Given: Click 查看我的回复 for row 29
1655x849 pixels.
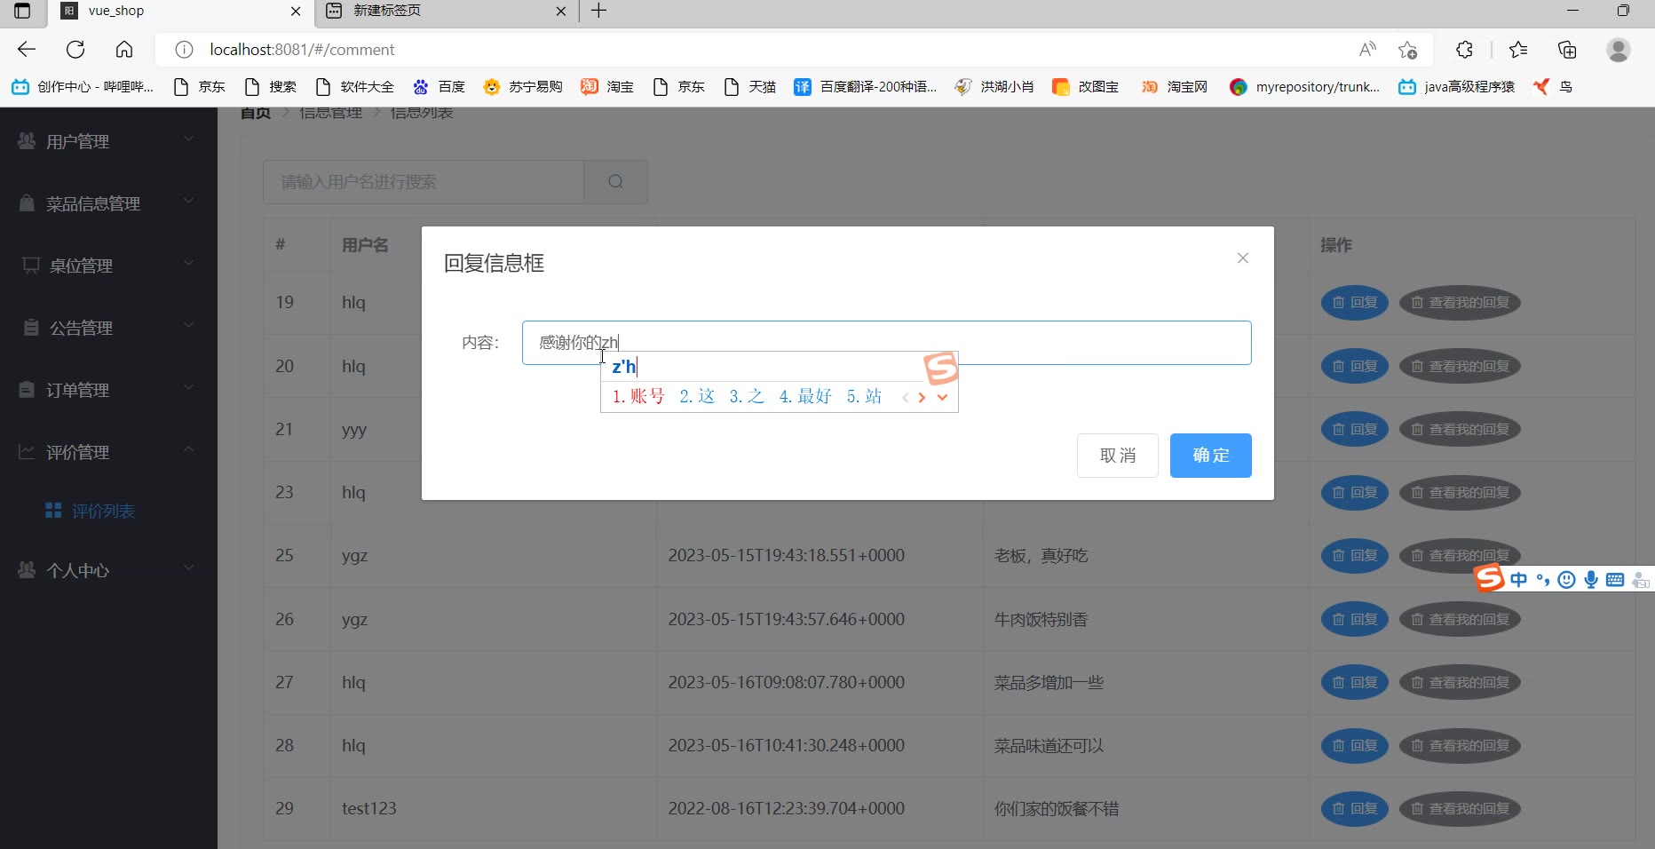Looking at the screenshot, I should 1461,809.
